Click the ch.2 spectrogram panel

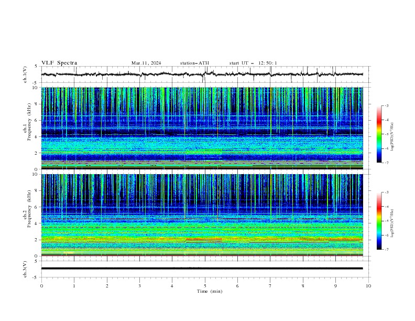202,215
